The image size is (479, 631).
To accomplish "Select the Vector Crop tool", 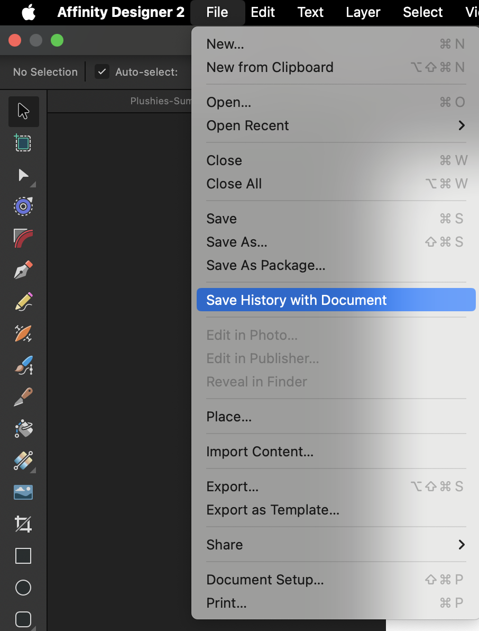I will 23,524.
